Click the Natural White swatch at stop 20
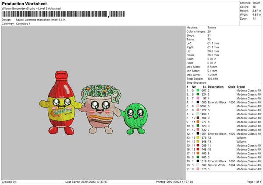263x185 pixels. pyautogui.click(x=198, y=165)
